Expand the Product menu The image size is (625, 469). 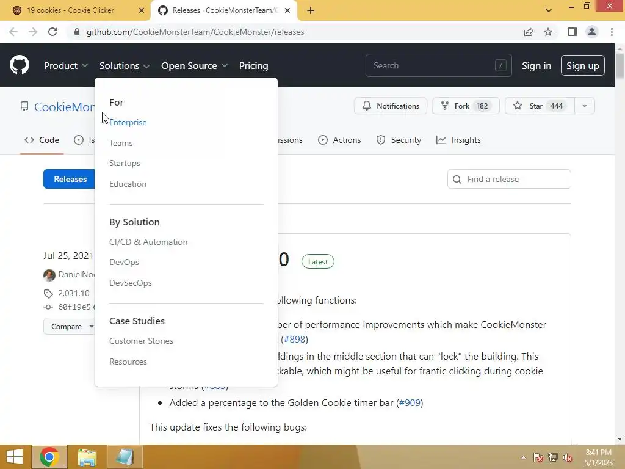point(66,66)
